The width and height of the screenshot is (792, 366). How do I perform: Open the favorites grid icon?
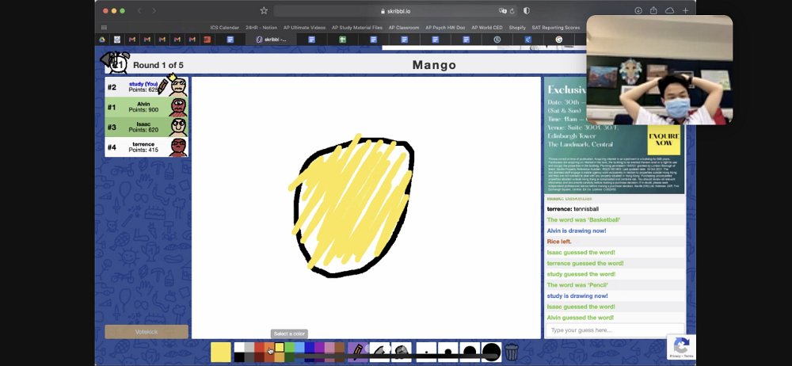pos(104,27)
